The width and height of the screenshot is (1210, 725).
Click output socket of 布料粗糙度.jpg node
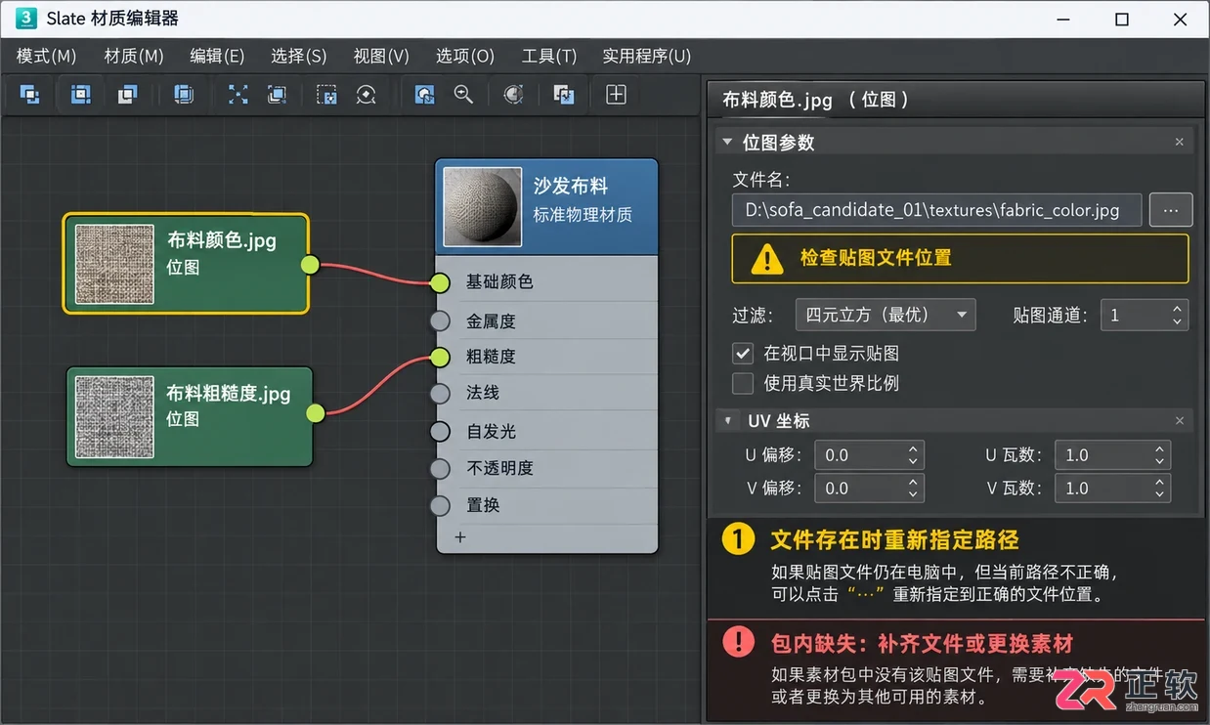click(x=315, y=412)
